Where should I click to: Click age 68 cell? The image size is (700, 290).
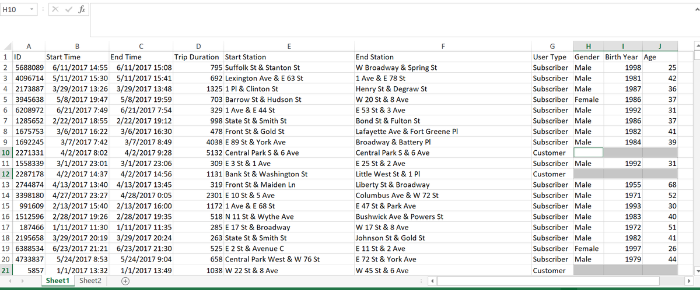tap(660, 185)
